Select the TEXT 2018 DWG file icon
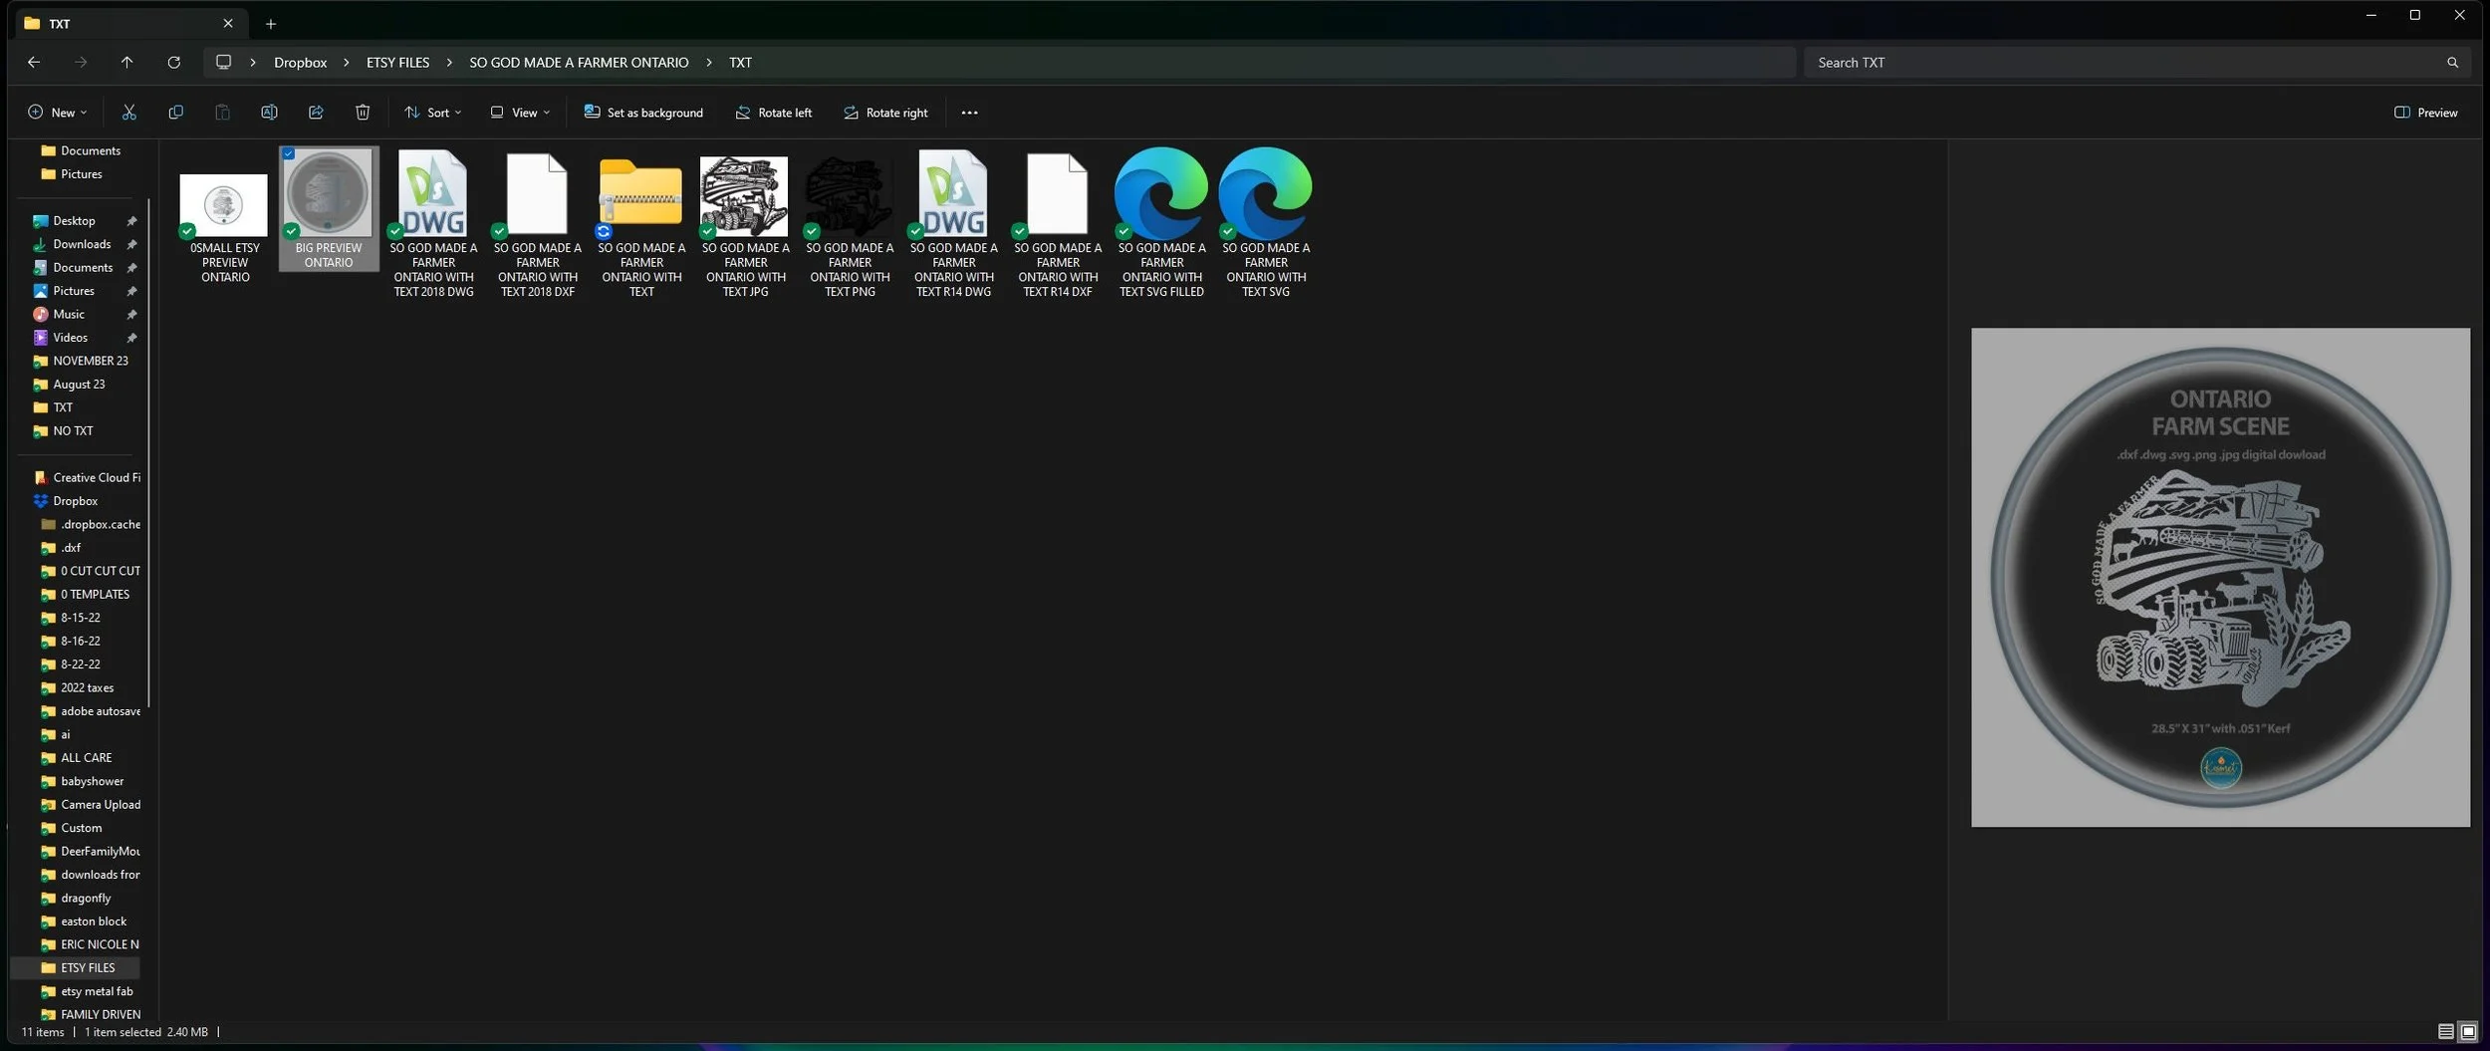 point(433,192)
